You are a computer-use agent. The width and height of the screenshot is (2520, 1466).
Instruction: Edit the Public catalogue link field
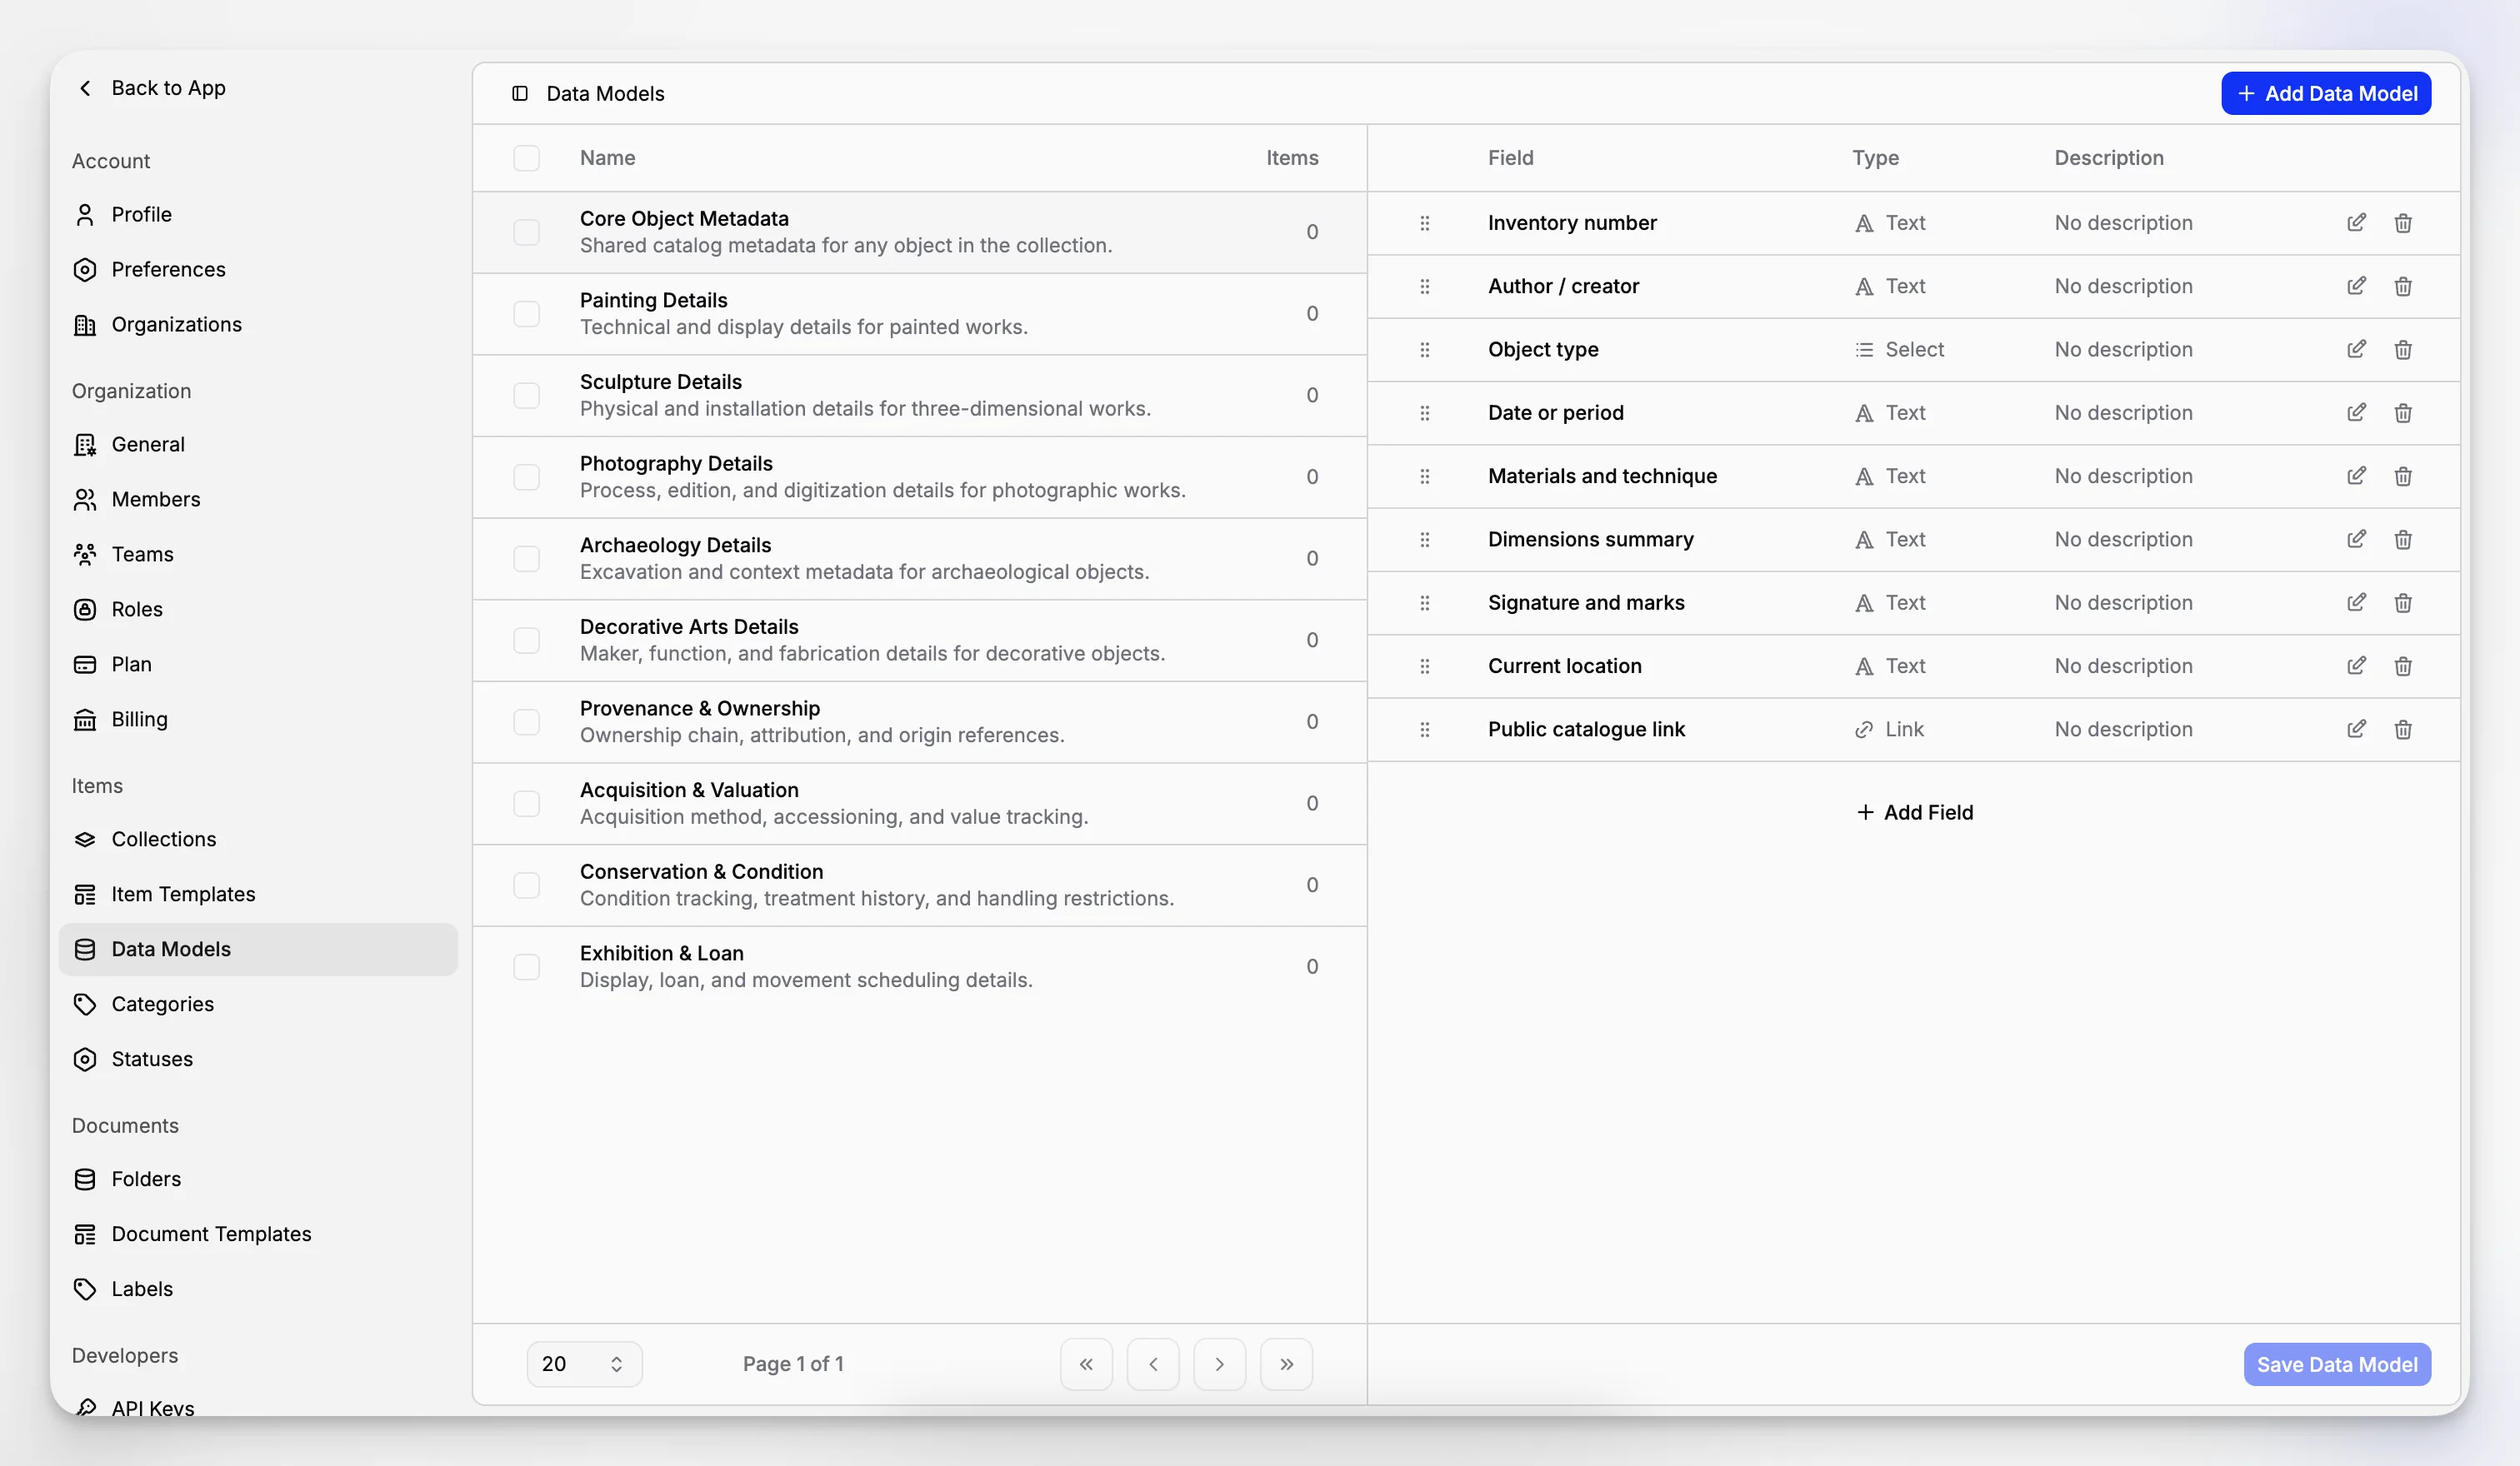[x=2356, y=730]
